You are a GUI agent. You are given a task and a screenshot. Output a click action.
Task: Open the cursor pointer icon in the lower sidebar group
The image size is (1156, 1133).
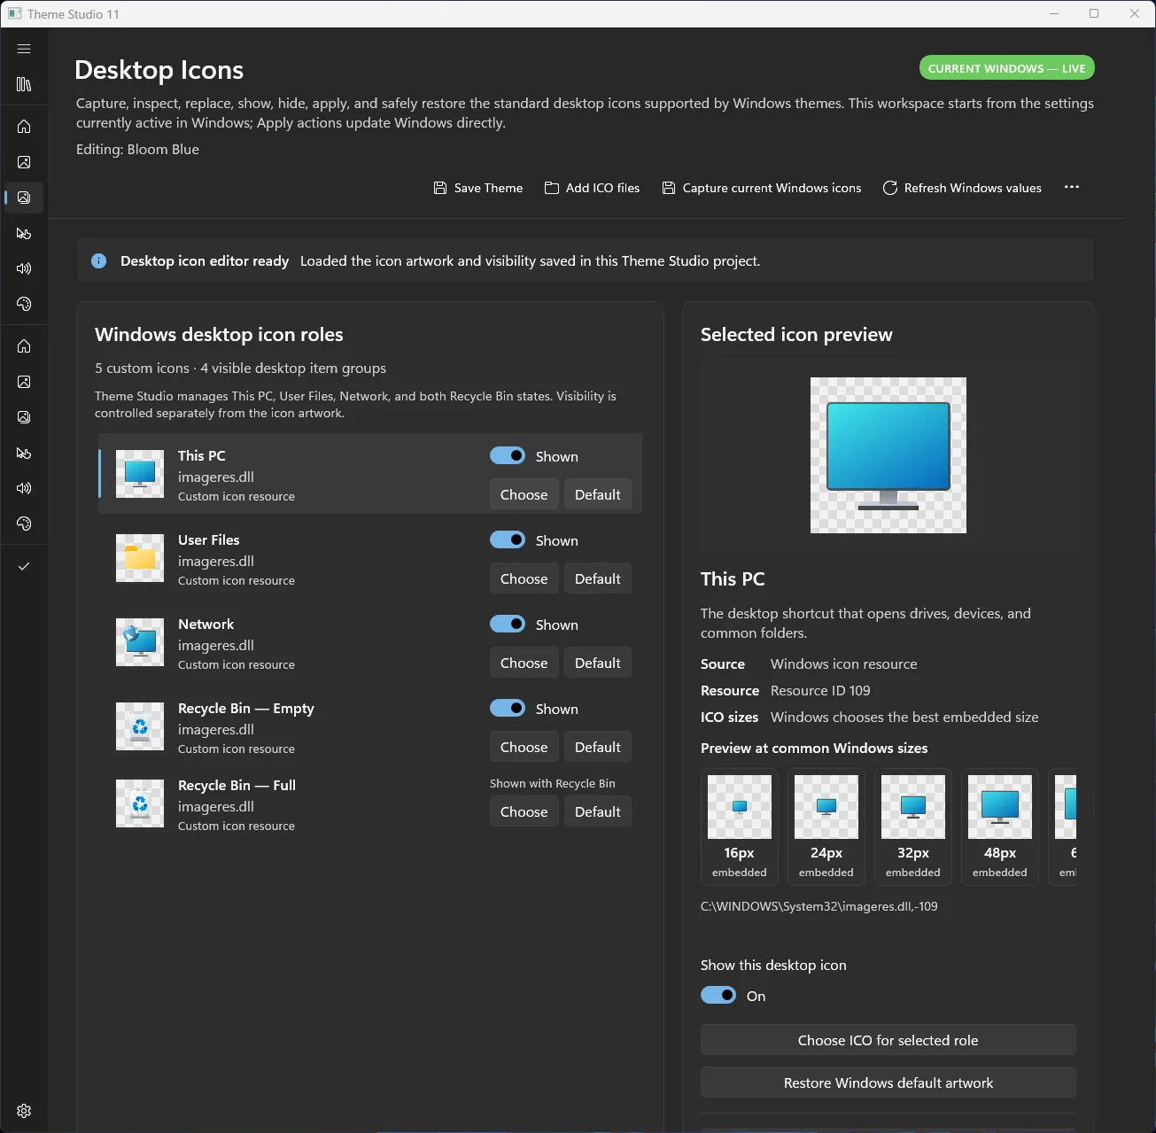tap(24, 453)
